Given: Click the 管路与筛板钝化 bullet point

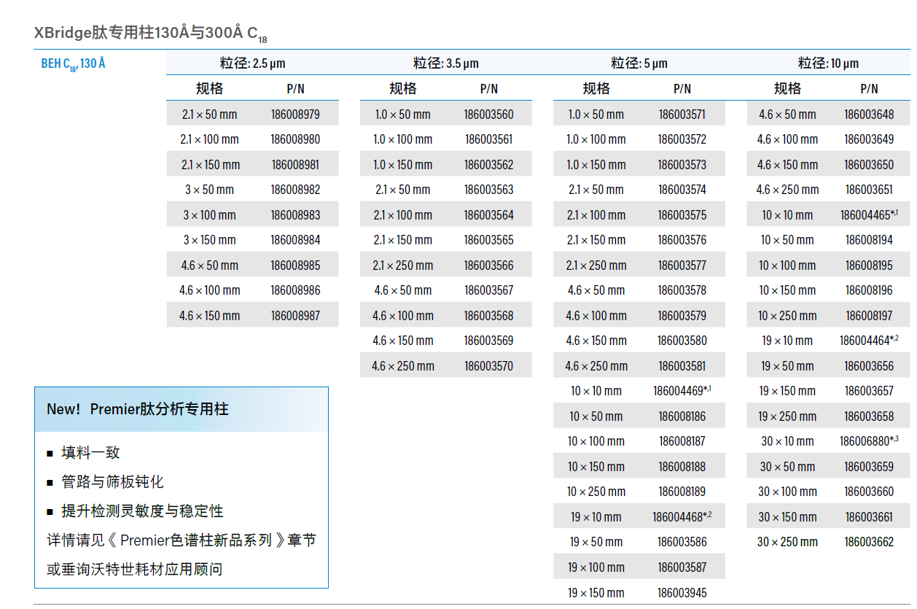Looking at the screenshot, I should (112, 482).
